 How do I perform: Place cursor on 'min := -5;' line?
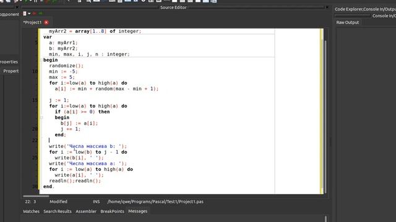click(x=63, y=72)
